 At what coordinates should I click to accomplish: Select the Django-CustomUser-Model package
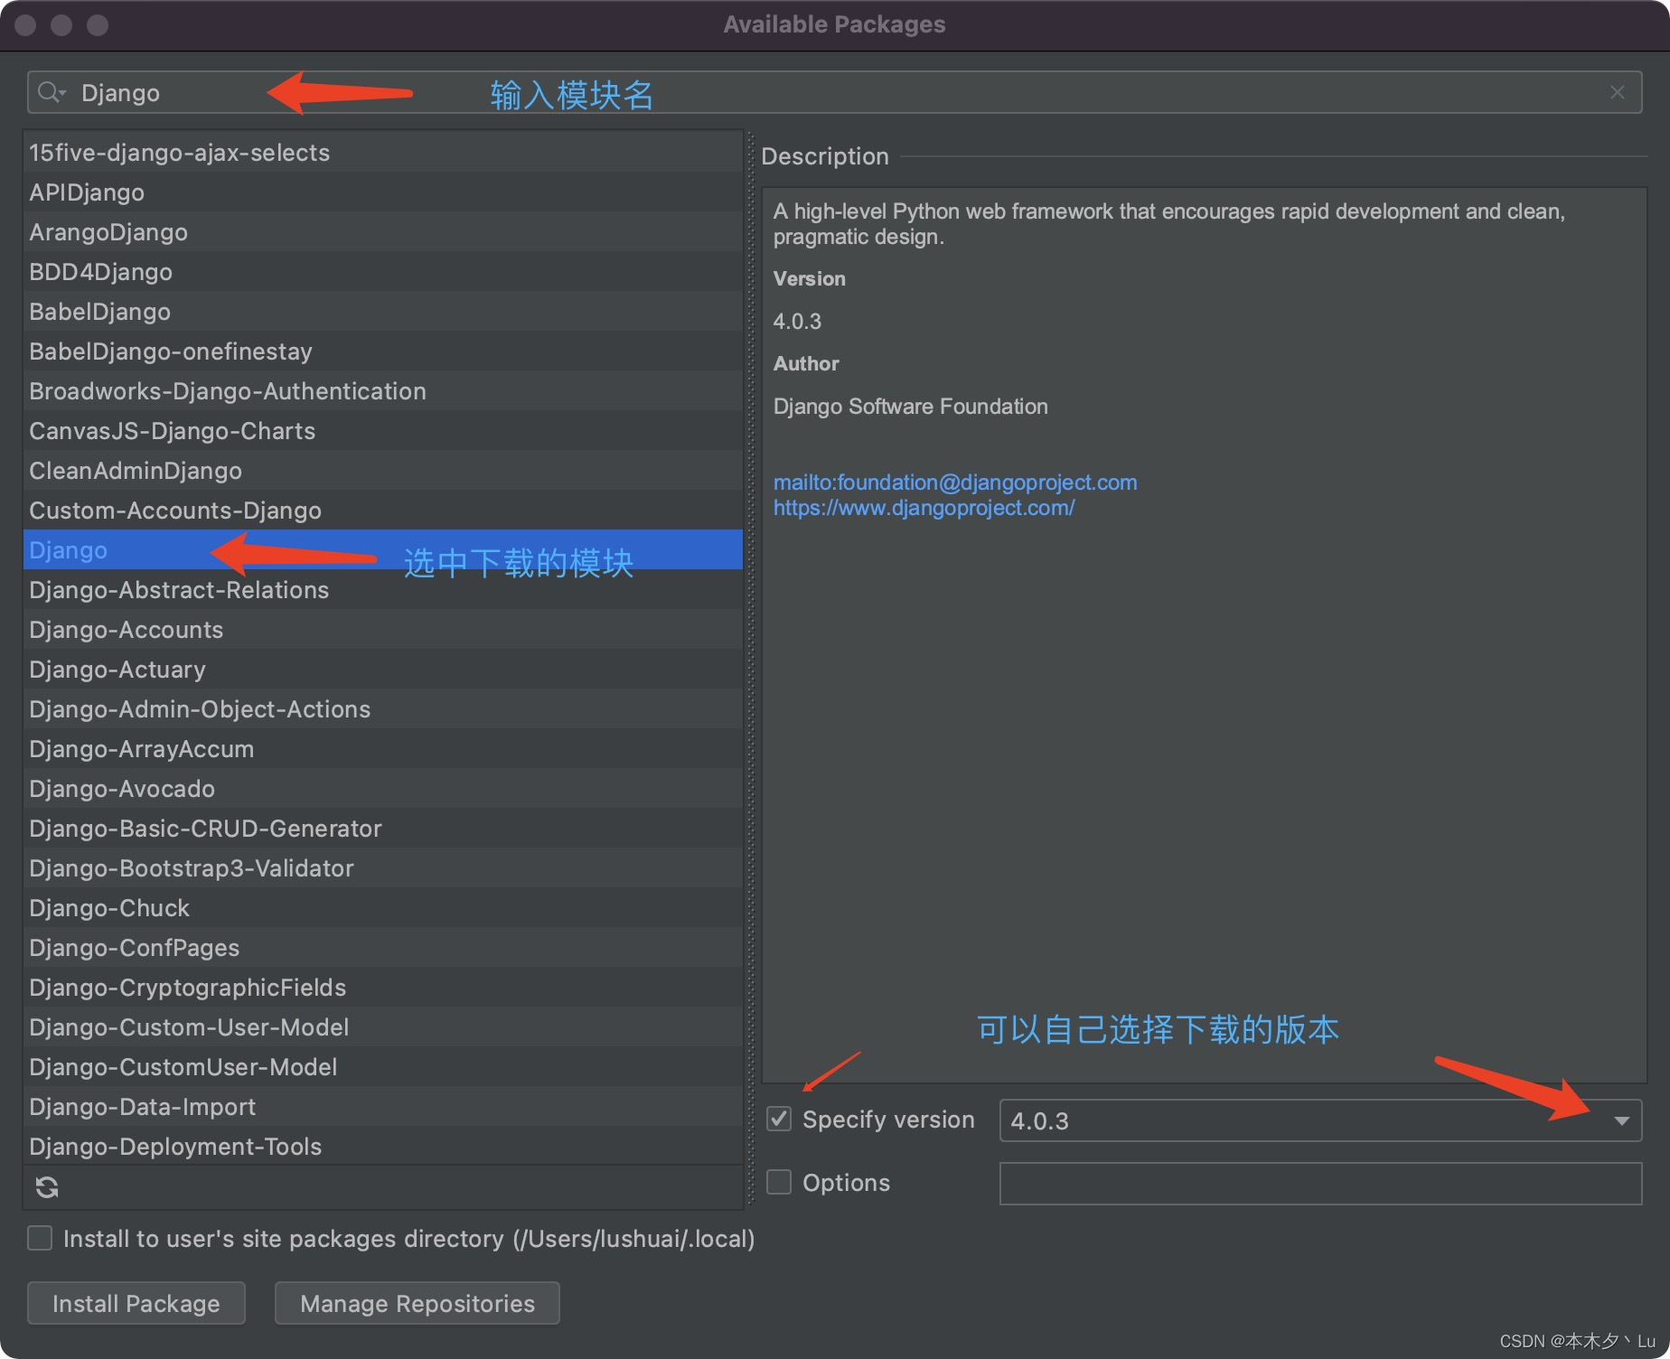(x=383, y=1067)
